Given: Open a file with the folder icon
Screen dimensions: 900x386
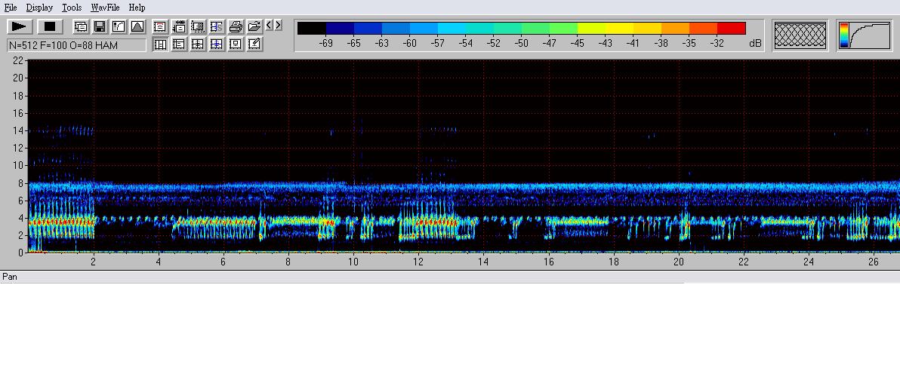Looking at the screenshot, I should pos(254,26).
